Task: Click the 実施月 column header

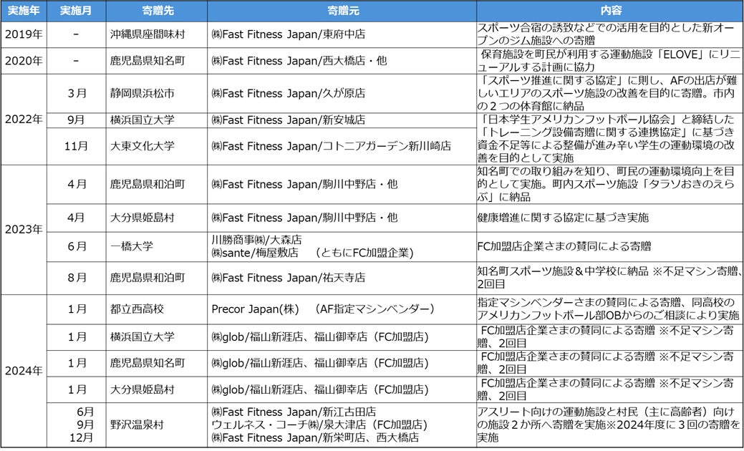Action: (x=76, y=11)
